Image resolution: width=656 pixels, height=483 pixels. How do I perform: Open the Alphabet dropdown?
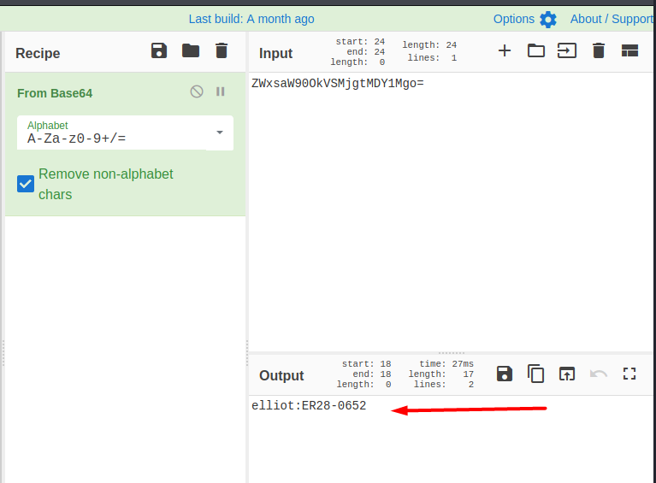pos(219,133)
